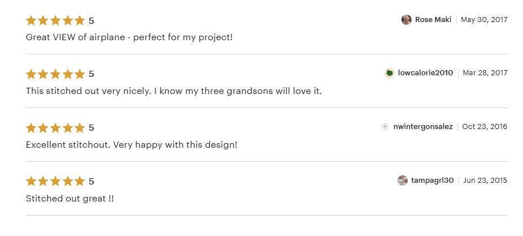
Task: Open Rose Maki's reviewer profile link
Action: click(433, 20)
